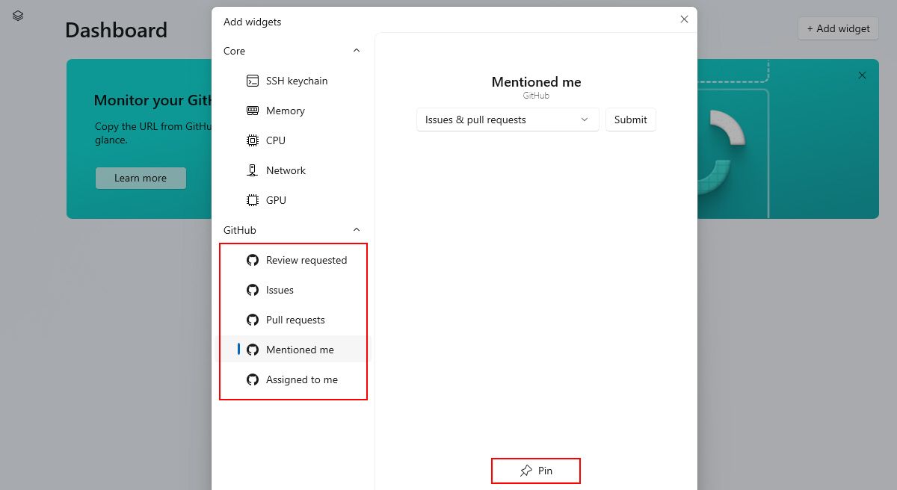Click the Memory widget icon

tap(253, 111)
